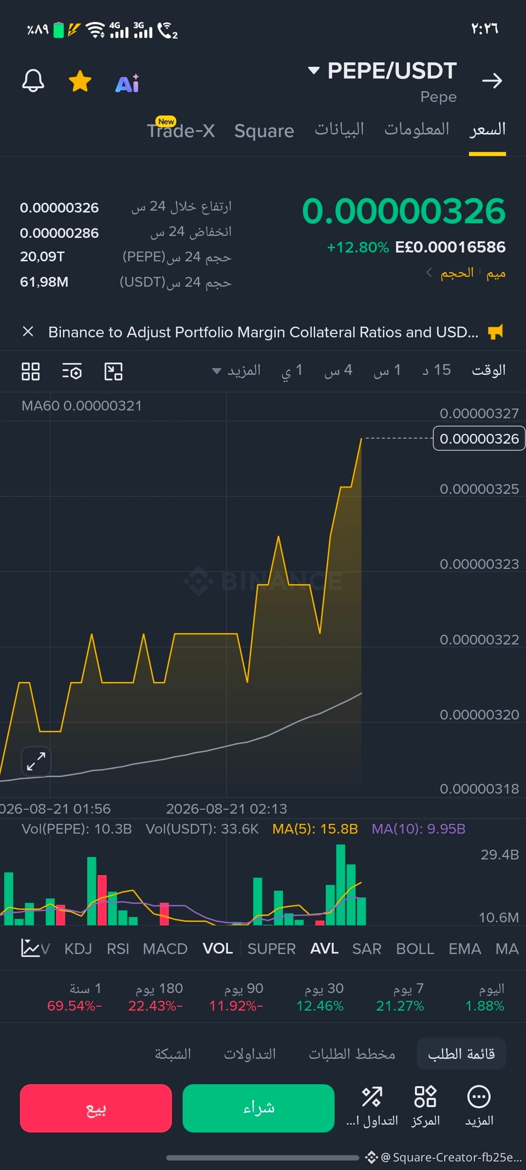Tap the current price label 0.00000326 on the chart

pos(479,439)
